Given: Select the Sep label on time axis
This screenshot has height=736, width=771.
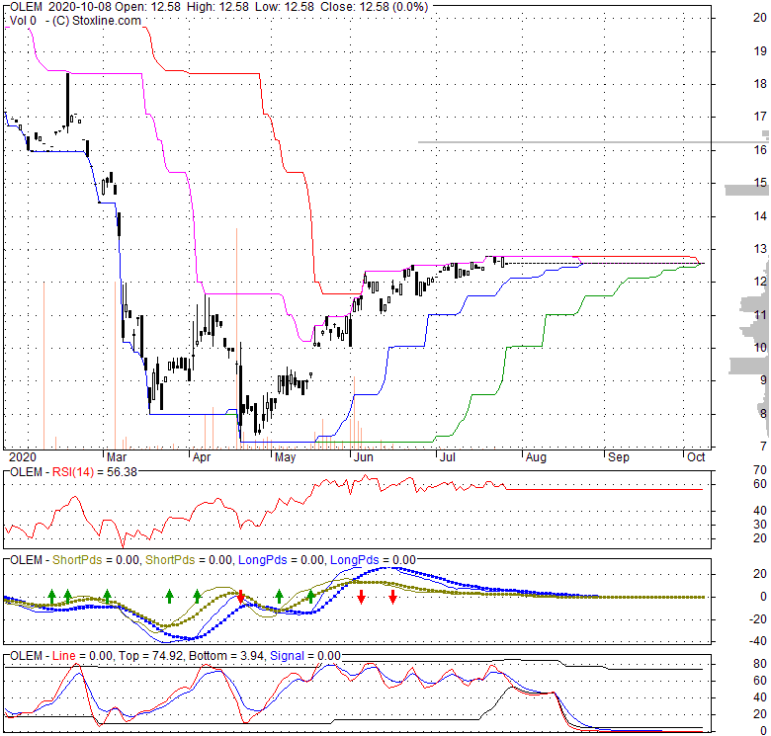Looking at the screenshot, I should (619, 457).
